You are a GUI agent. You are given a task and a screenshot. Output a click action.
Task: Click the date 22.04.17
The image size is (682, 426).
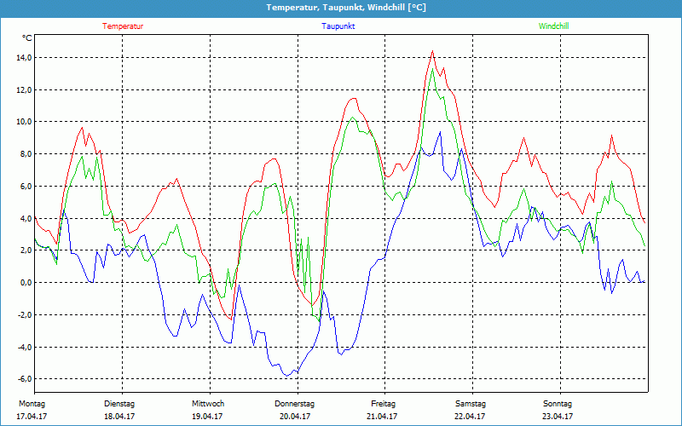(470, 417)
